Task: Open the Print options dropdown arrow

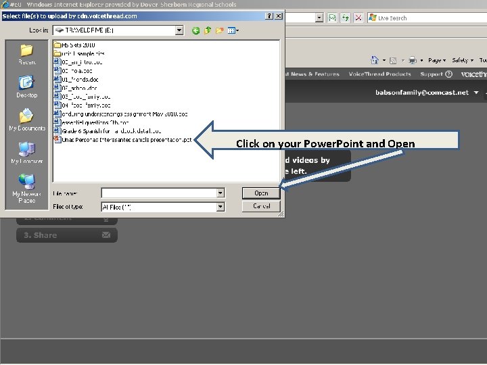Action: (x=421, y=61)
